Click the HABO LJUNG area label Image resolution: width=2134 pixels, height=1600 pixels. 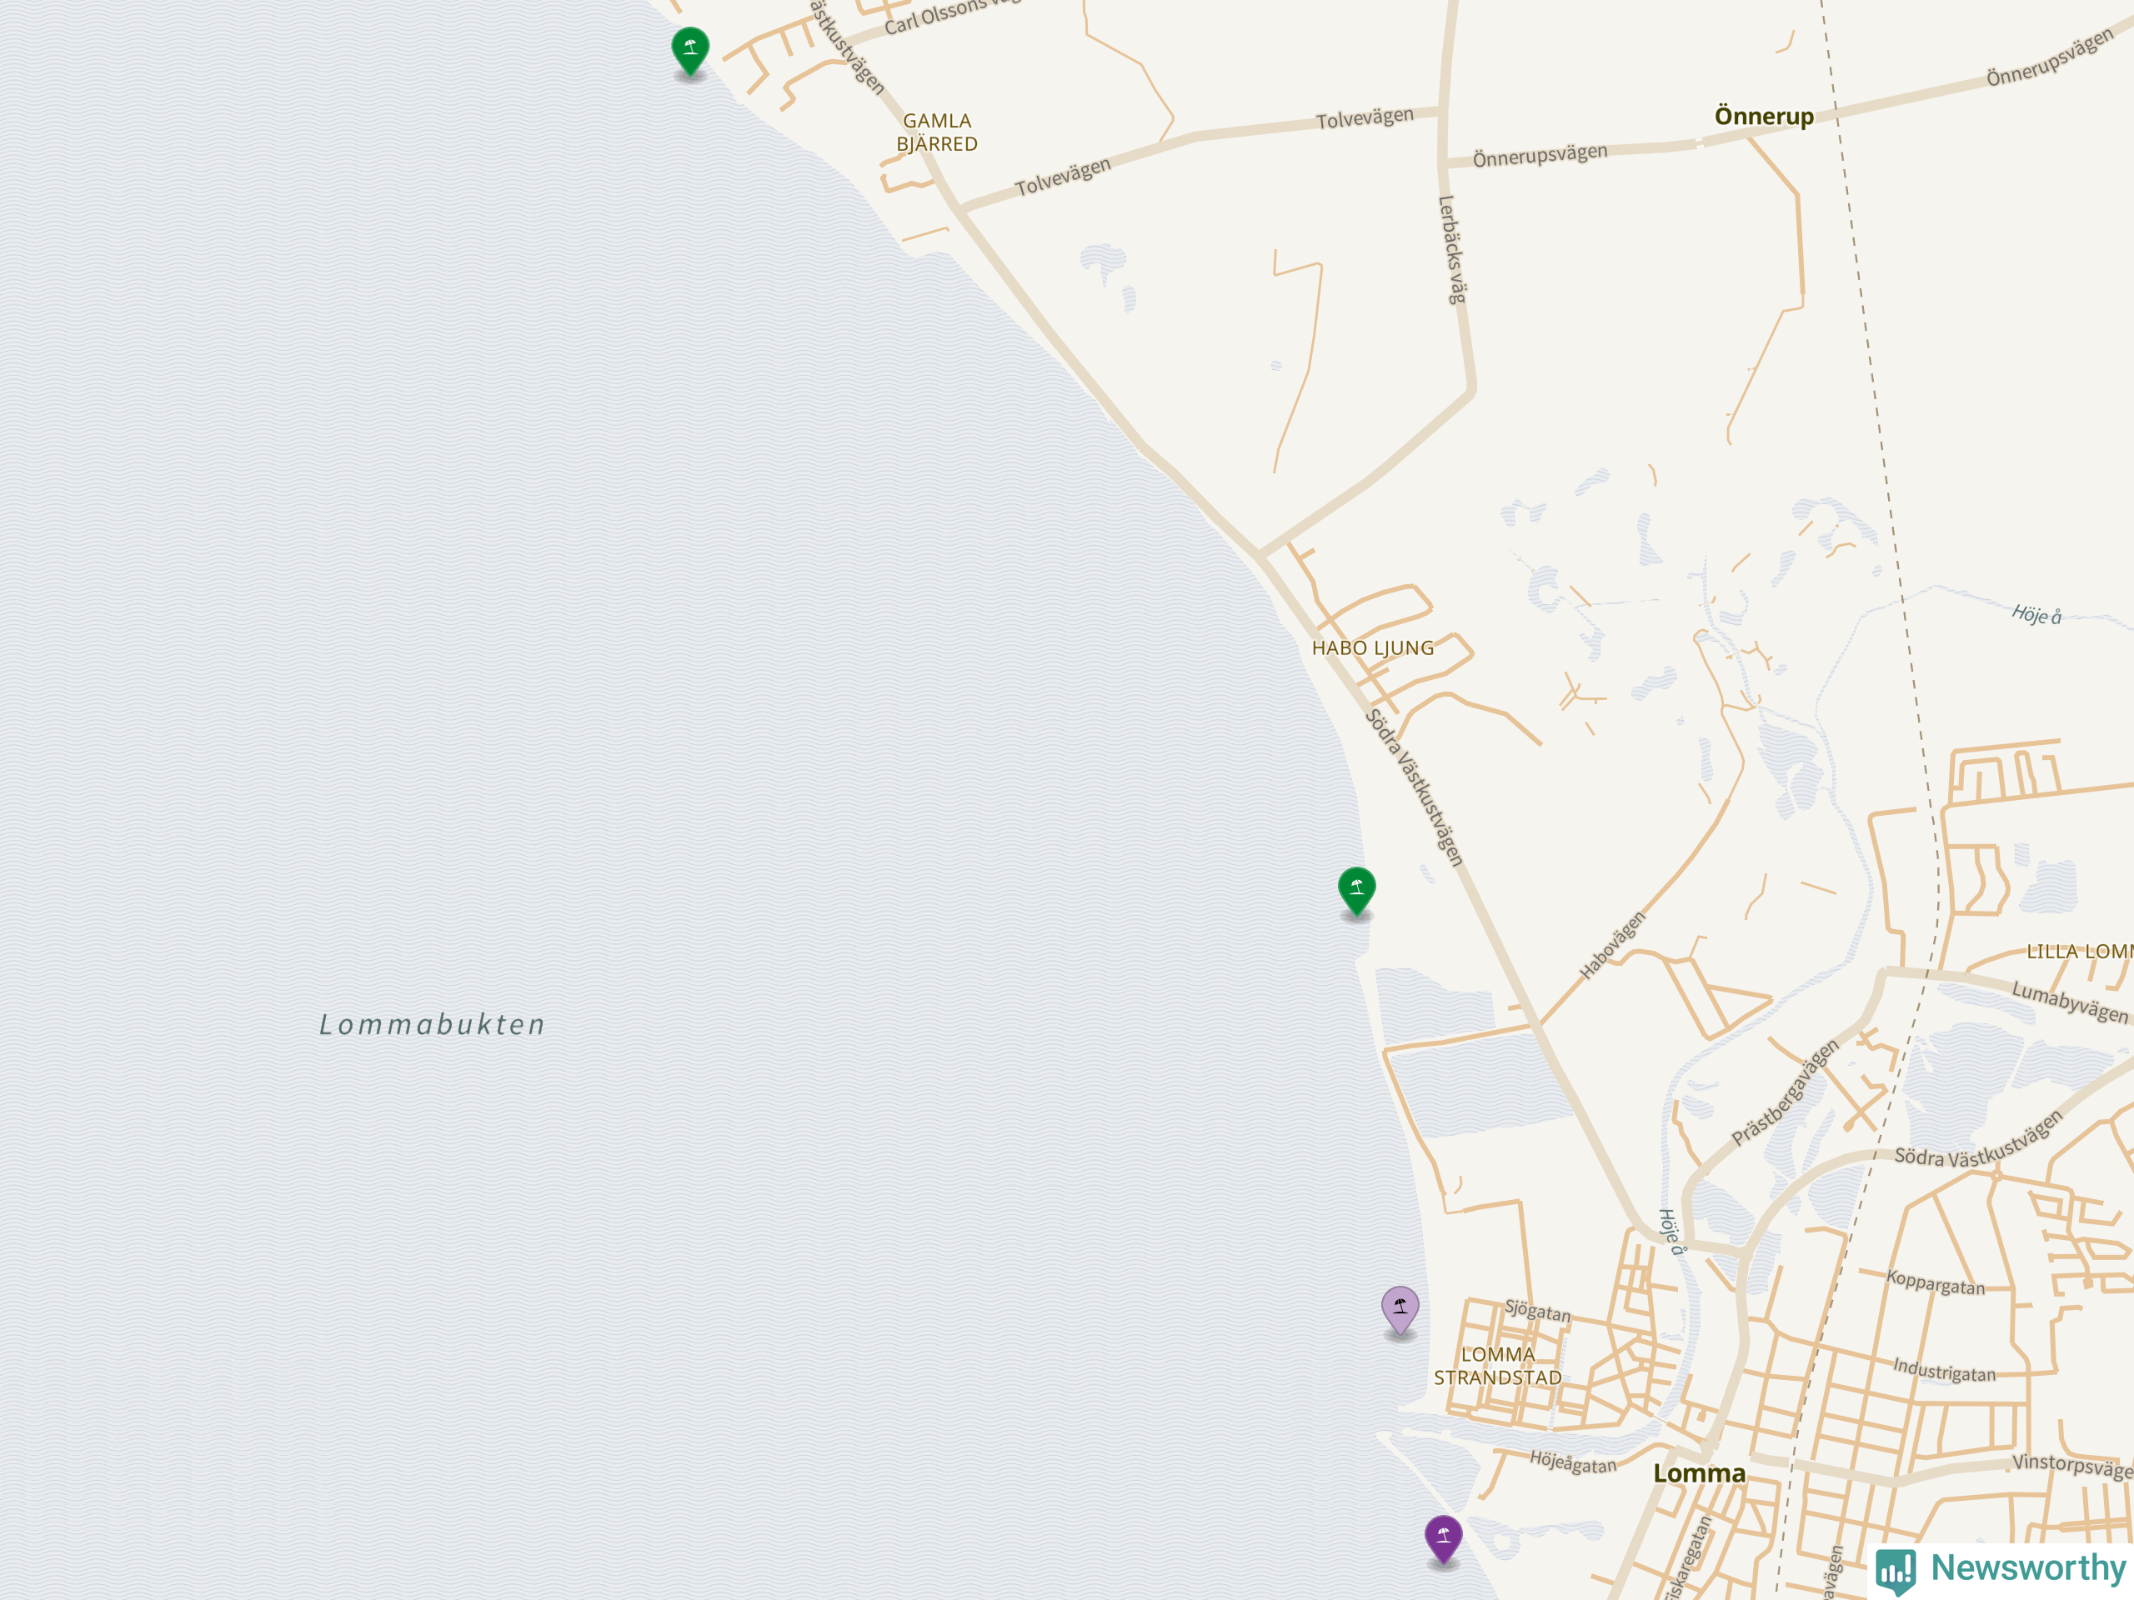click(x=1372, y=648)
